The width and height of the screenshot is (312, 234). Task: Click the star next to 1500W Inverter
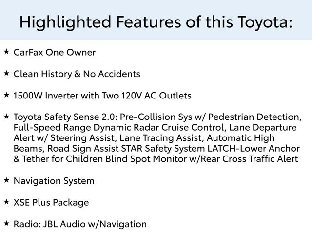tap(6, 95)
